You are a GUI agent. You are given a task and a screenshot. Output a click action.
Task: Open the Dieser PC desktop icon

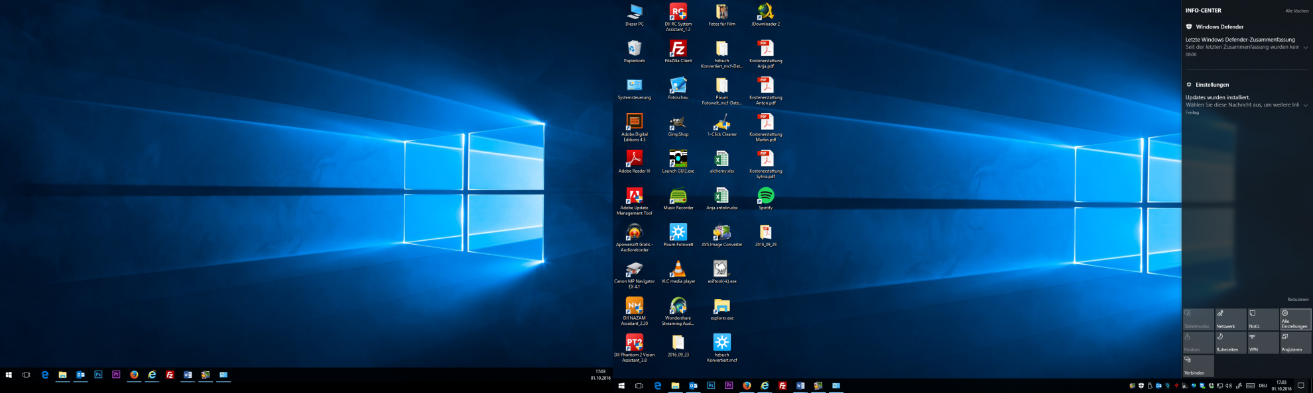pyautogui.click(x=635, y=15)
